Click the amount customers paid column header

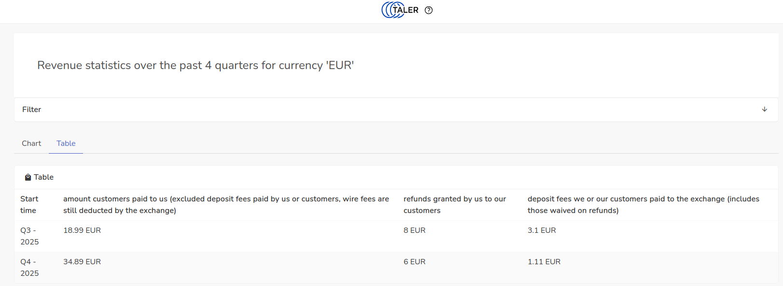click(226, 205)
